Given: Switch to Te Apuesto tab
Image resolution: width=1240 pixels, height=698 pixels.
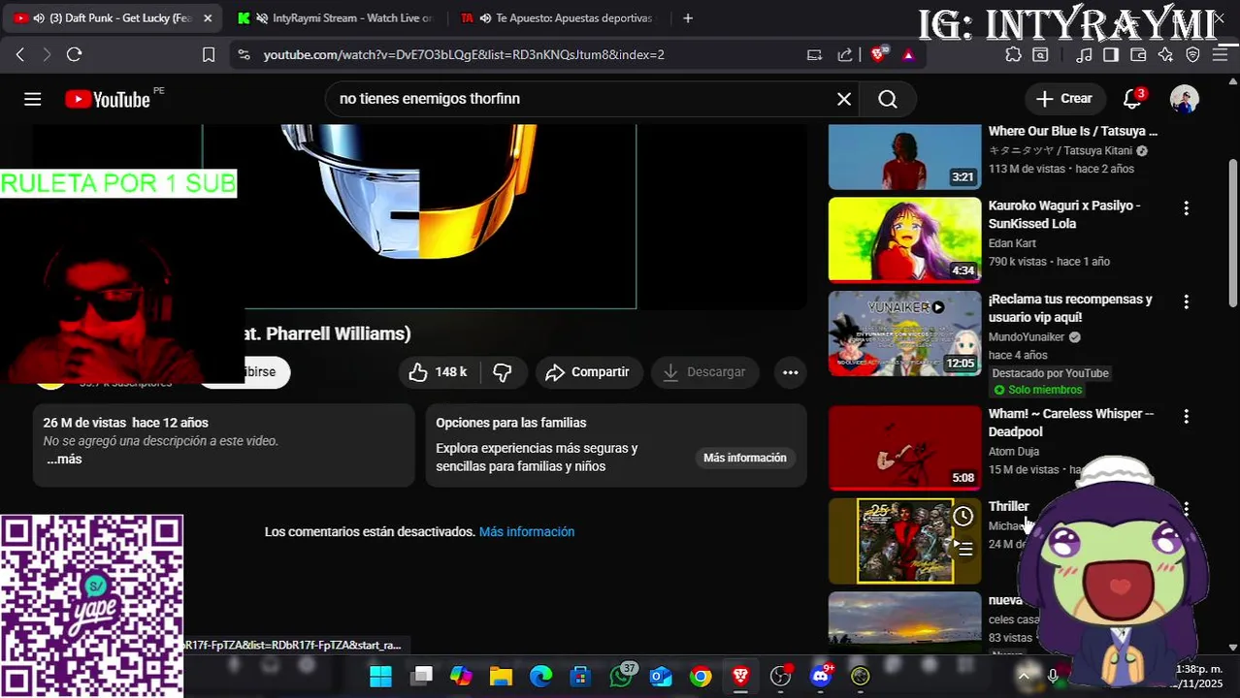Looking at the screenshot, I should tap(558, 17).
